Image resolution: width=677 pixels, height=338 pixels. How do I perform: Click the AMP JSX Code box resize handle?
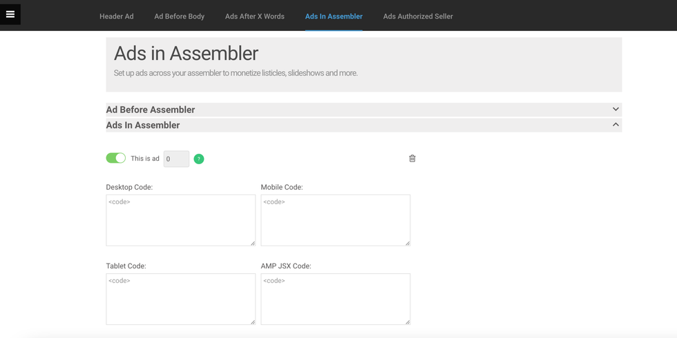tap(408, 321)
